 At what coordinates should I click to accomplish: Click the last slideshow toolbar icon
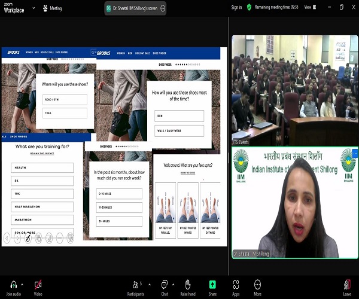tap(70, 239)
